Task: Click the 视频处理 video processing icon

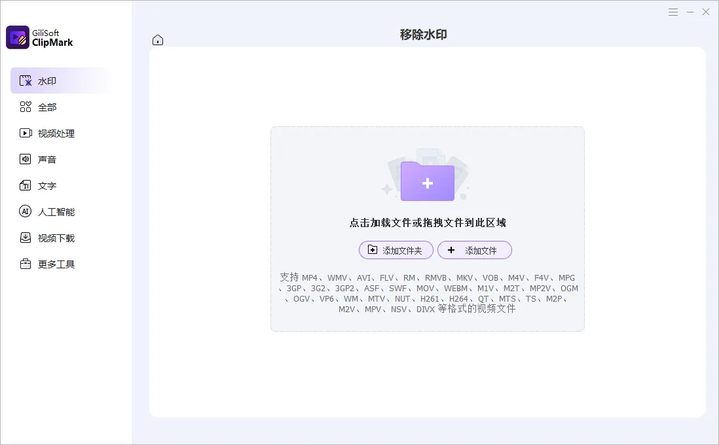Action: coord(26,133)
